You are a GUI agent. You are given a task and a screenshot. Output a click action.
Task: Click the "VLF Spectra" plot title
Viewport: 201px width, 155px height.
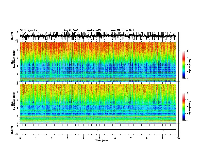click(x=29, y=30)
